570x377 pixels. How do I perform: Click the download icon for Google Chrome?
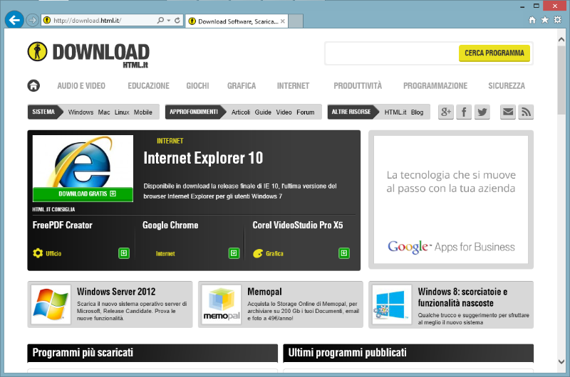(234, 253)
